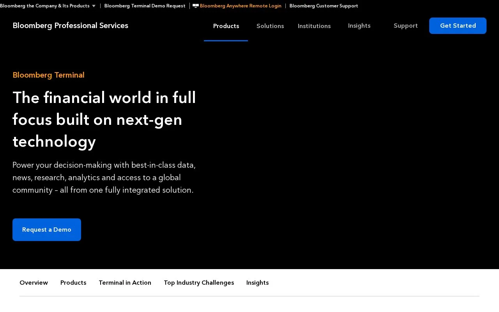This screenshot has height=312, width=499.
Task: Select the Products tab in section bar
Action: coord(73,283)
